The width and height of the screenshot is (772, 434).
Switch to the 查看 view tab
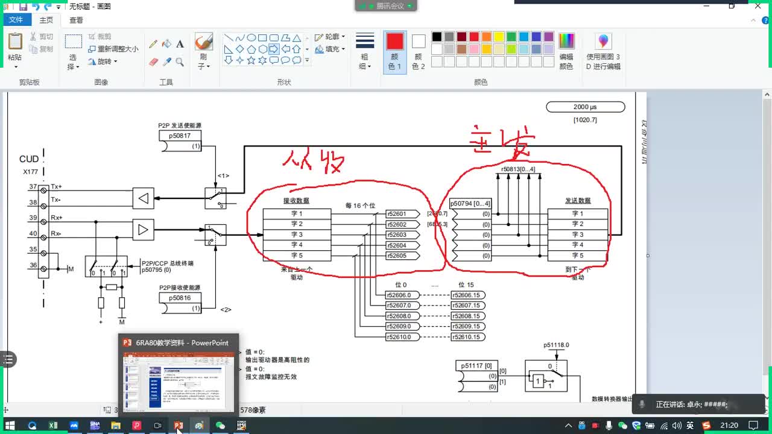pyautogui.click(x=77, y=20)
